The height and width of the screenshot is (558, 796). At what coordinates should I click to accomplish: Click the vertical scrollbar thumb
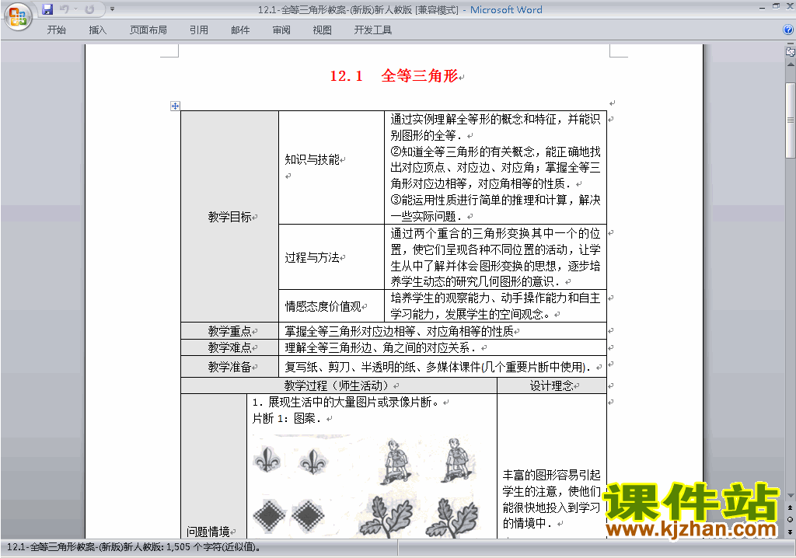click(790, 120)
